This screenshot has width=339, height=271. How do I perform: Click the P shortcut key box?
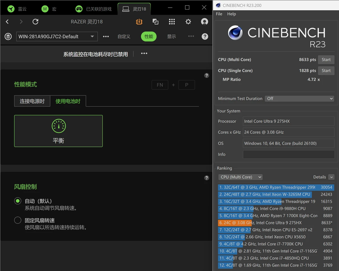[x=187, y=85]
